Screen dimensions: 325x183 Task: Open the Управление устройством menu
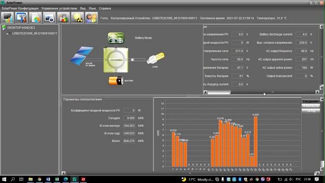coord(59,8)
